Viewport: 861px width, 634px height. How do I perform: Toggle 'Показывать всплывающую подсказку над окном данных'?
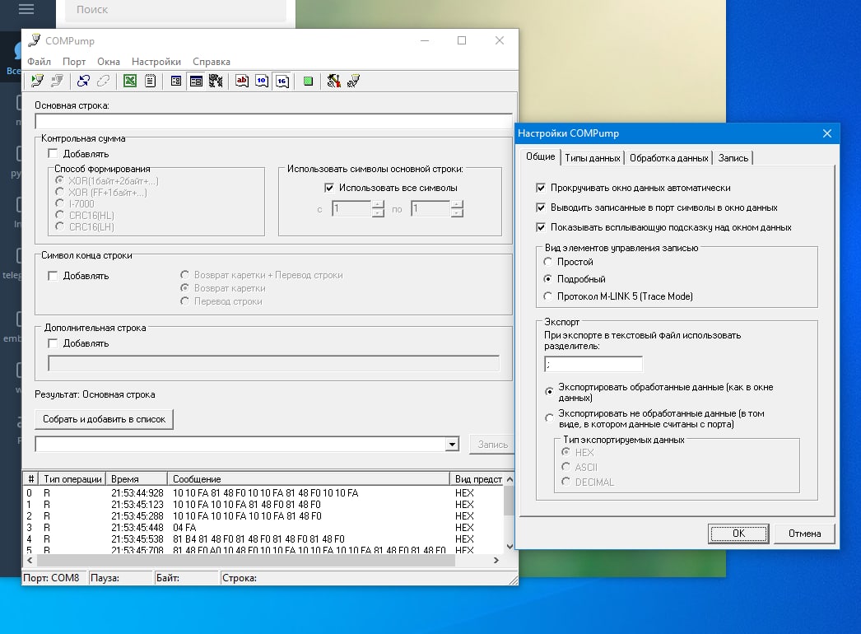click(541, 227)
